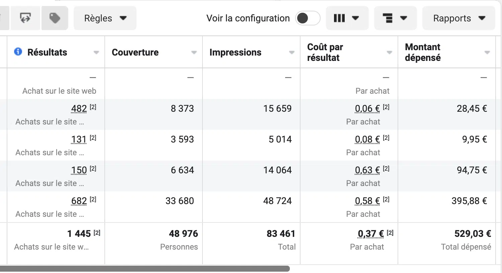Click the 0,63 € cost value

pyautogui.click(x=367, y=170)
